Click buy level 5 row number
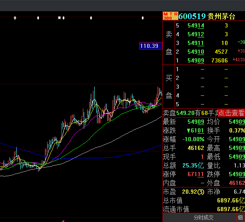The height and width of the screenshot is (222, 245). click(x=177, y=104)
